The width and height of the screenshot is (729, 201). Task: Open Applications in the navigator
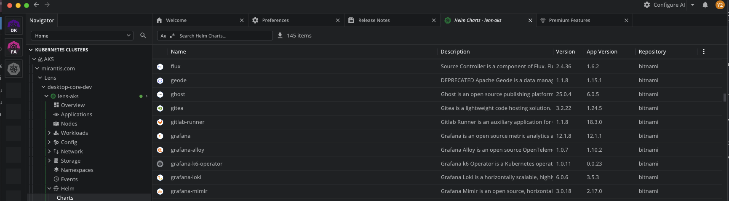point(76,114)
